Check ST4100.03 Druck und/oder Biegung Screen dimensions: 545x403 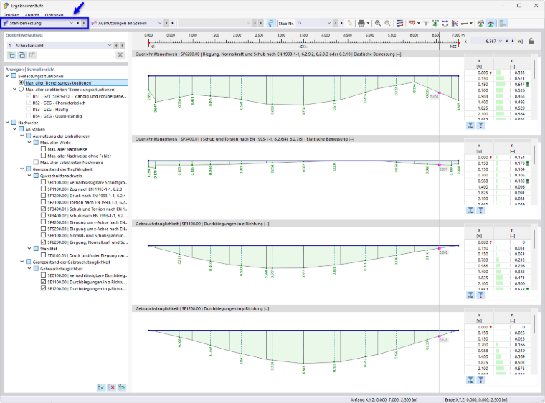43,255
